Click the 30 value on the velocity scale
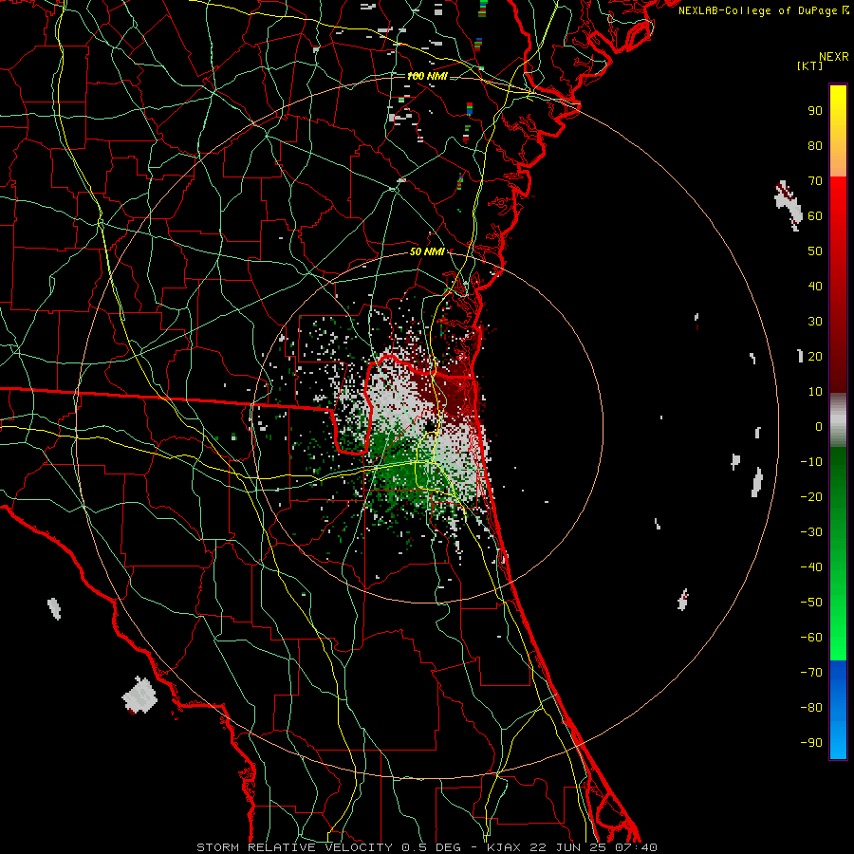The image size is (854, 854). 815,322
